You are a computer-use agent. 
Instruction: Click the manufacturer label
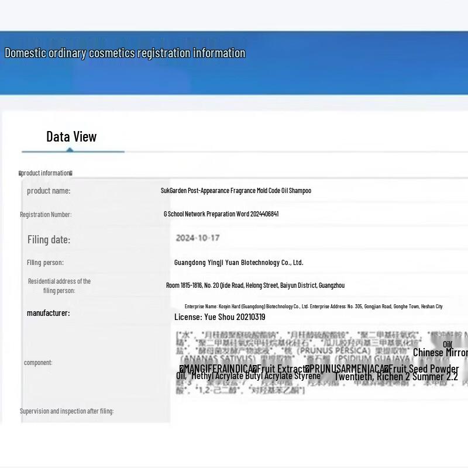[49, 313]
